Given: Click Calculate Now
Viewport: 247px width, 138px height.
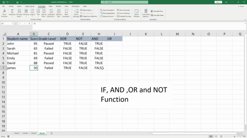Looking at the screenshot, I should click(x=157, y=11).
